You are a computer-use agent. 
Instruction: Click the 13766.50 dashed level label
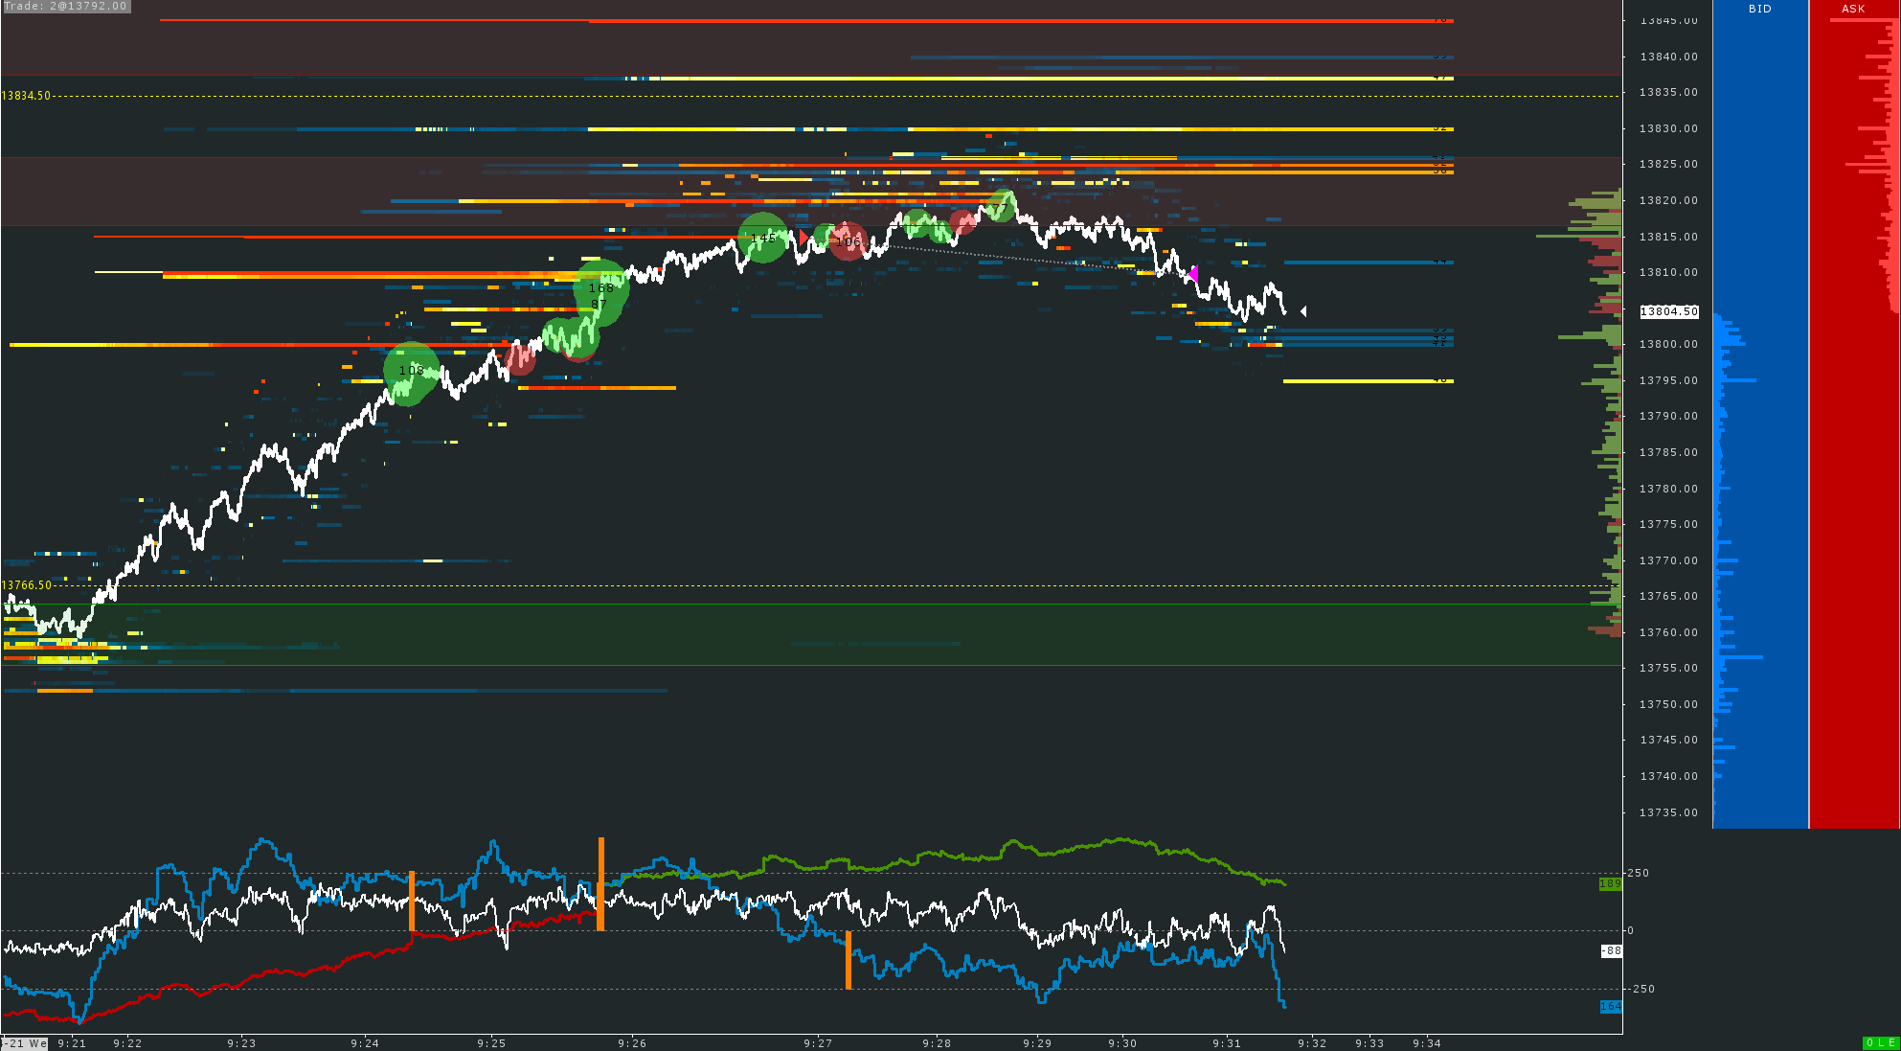[27, 585]
